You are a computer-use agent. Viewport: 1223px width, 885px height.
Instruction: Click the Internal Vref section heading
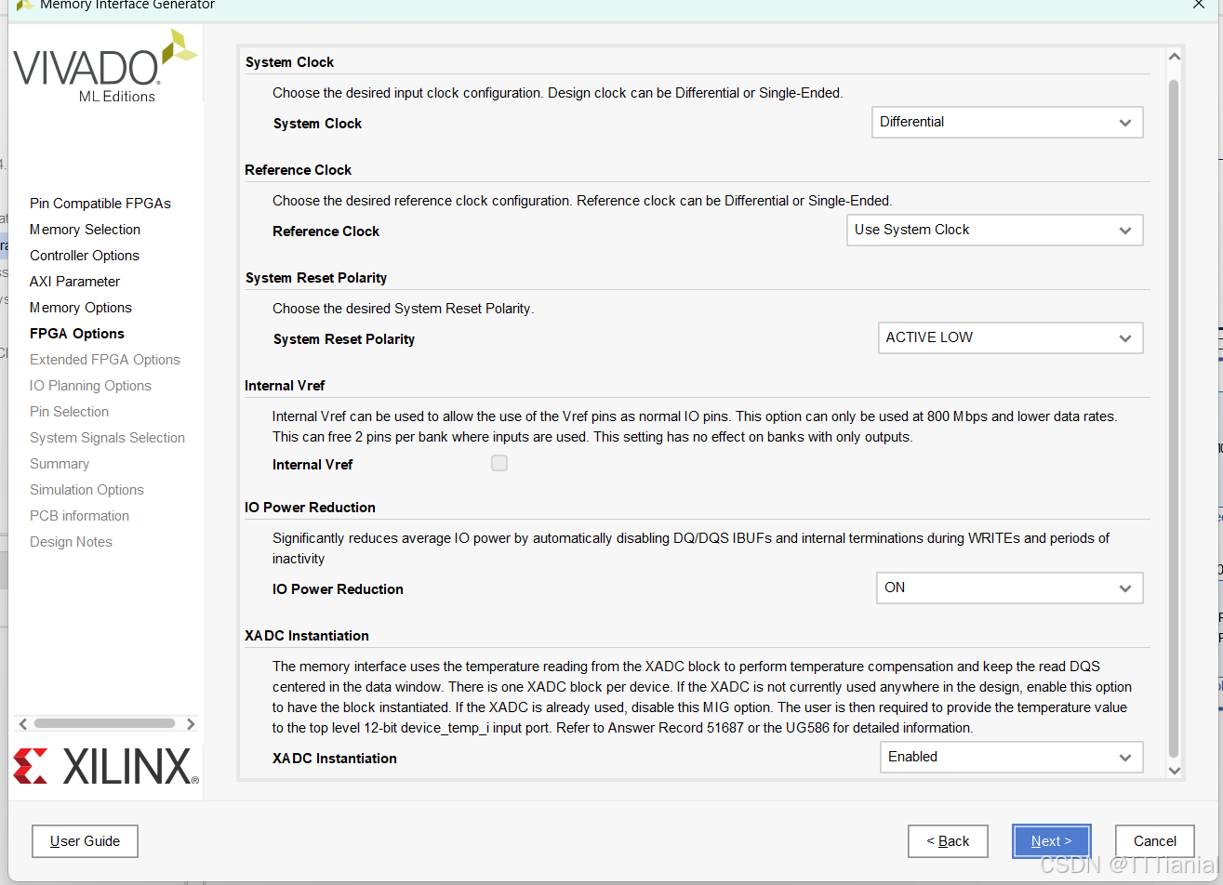(285, 386)
